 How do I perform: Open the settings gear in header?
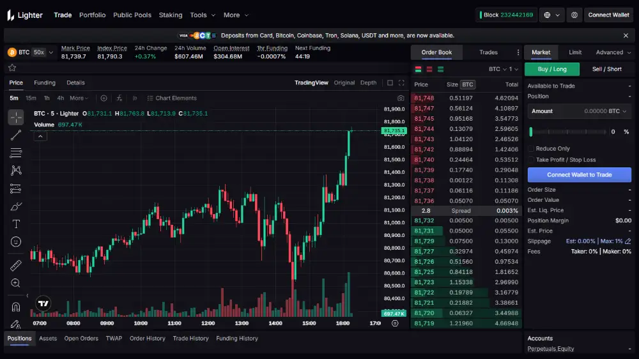[x=574, y=15]
